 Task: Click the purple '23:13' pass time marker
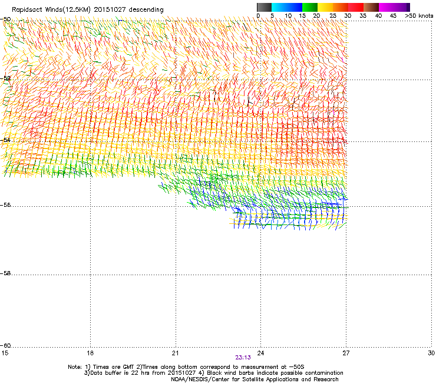tap(243, 358)
